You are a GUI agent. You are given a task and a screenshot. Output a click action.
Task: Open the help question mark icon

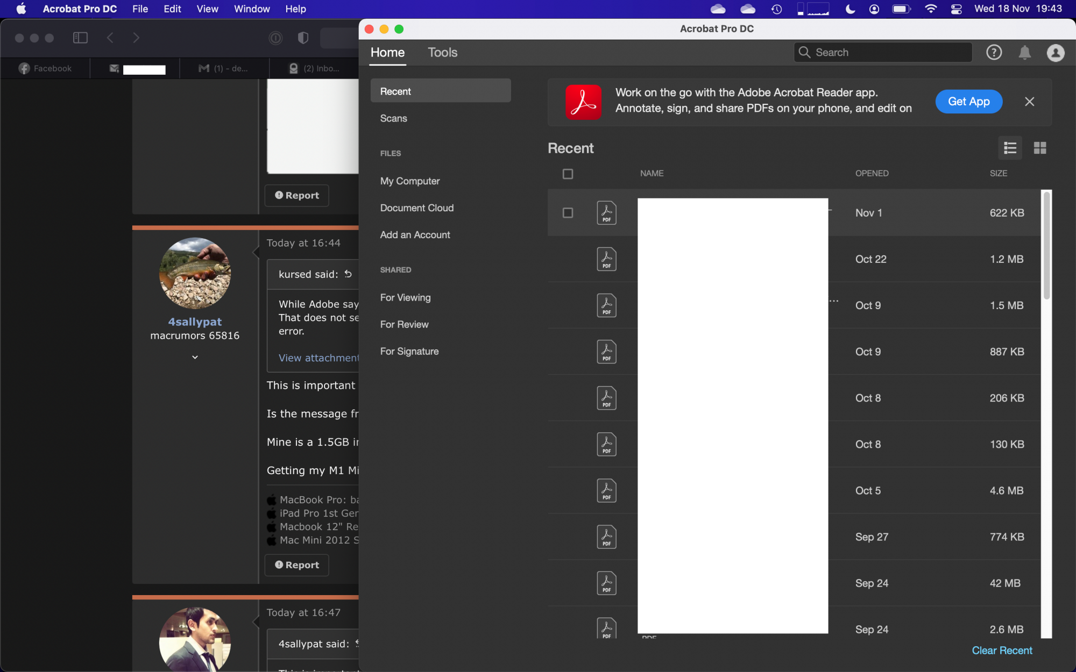click(994, 52)
